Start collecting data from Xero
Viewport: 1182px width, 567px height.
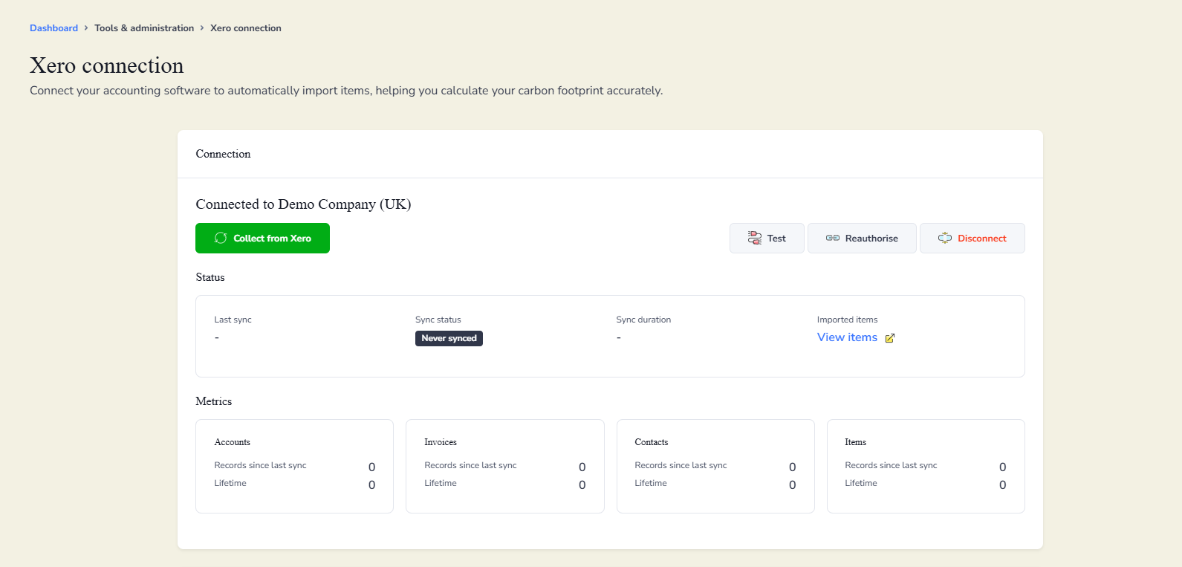point(262,238)
